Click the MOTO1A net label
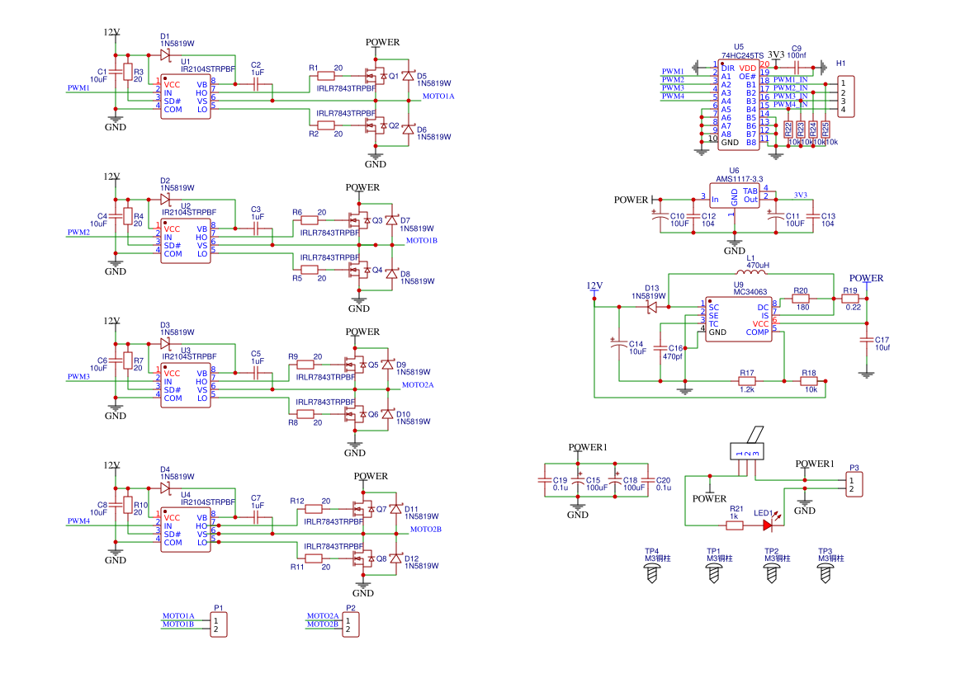The image size is (965, 683). 438,97
